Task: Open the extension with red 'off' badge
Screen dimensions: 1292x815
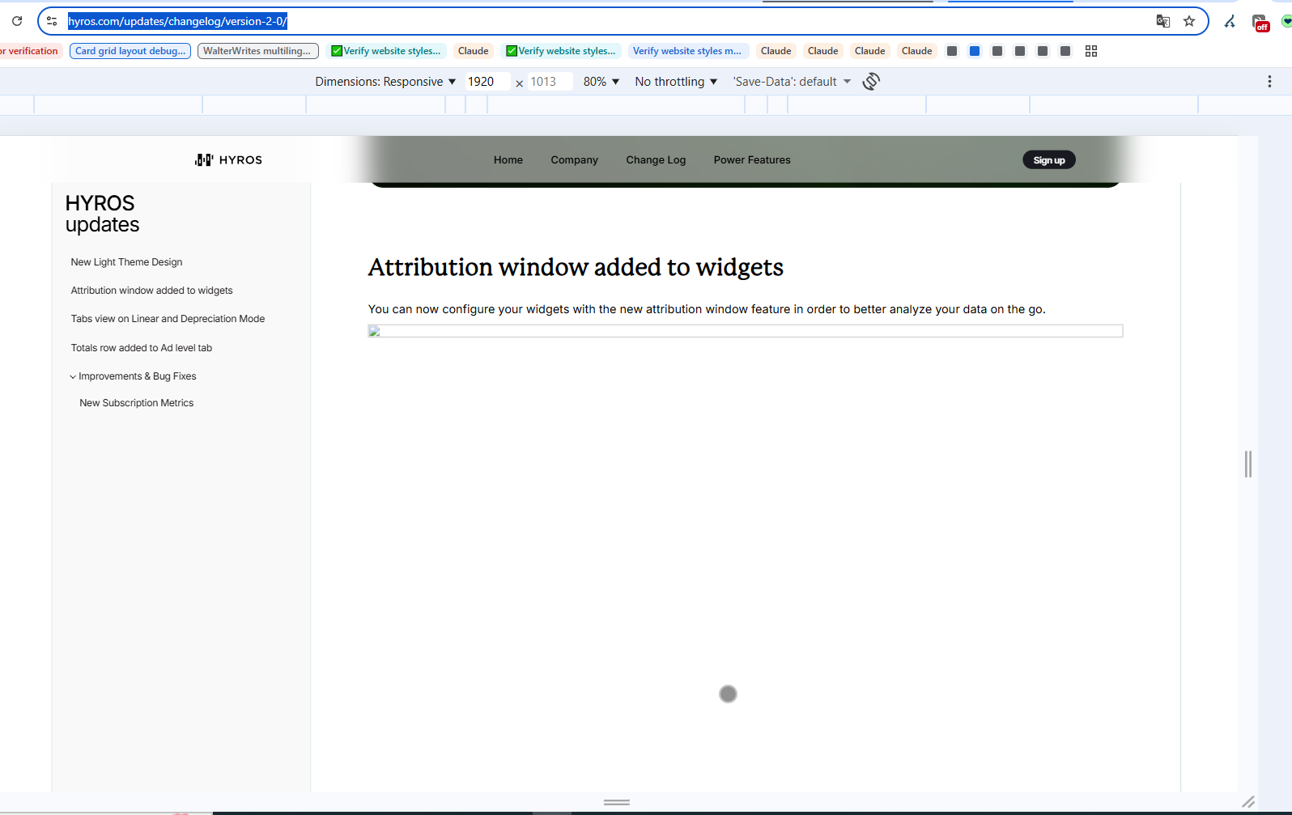Action: 1260,23
